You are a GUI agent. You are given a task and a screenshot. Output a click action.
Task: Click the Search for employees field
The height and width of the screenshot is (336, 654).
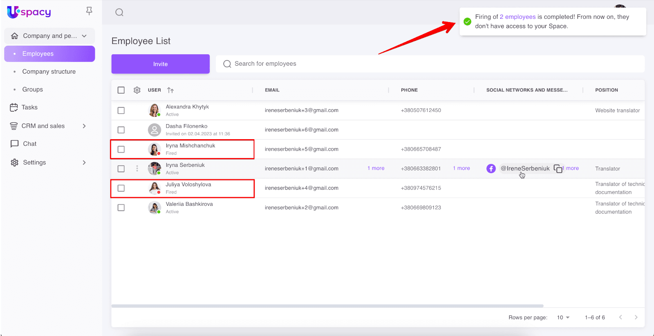point(429,64)
